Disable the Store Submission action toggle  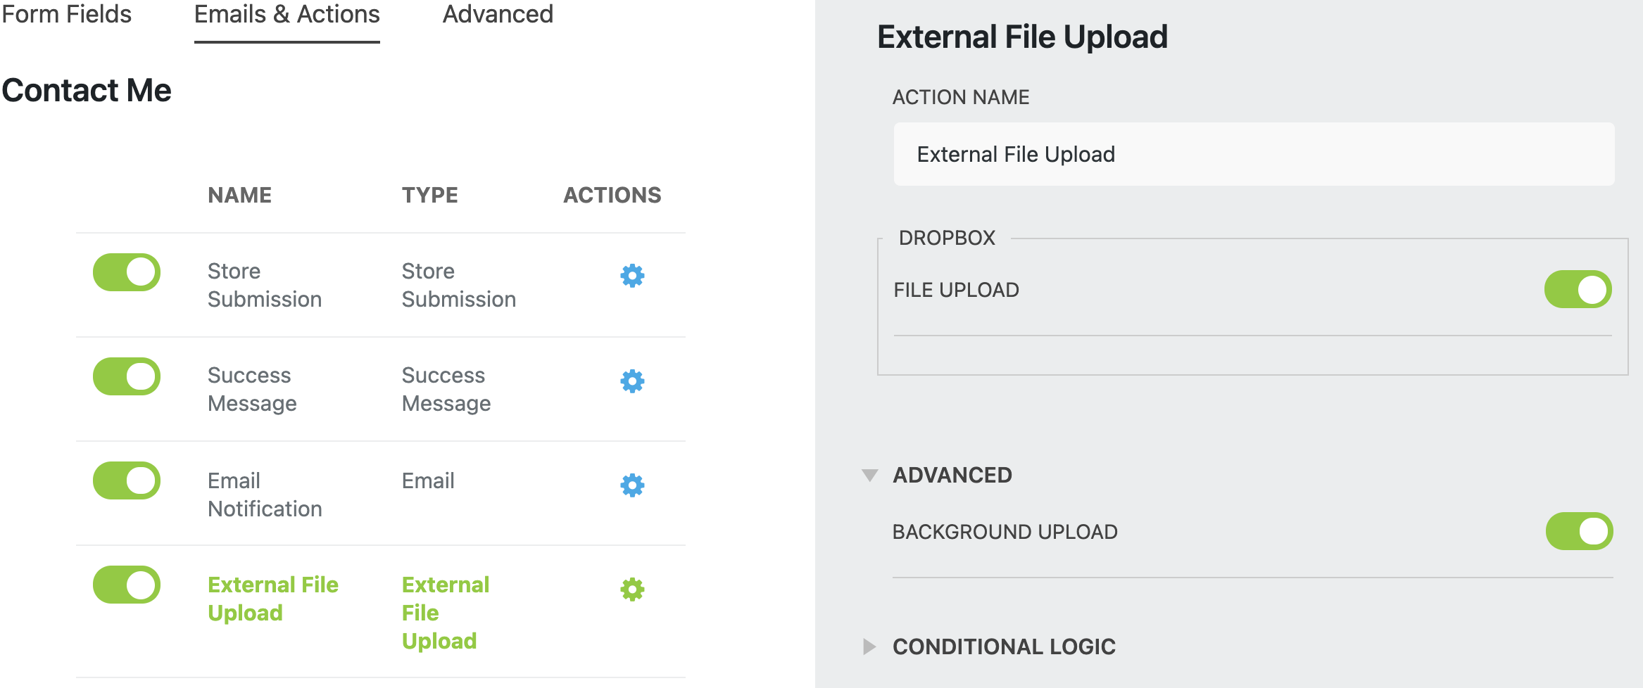pos(126,272)
